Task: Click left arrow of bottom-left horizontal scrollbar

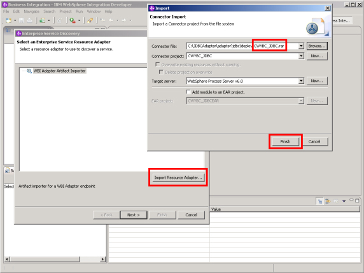Action: tap(7, 259)
